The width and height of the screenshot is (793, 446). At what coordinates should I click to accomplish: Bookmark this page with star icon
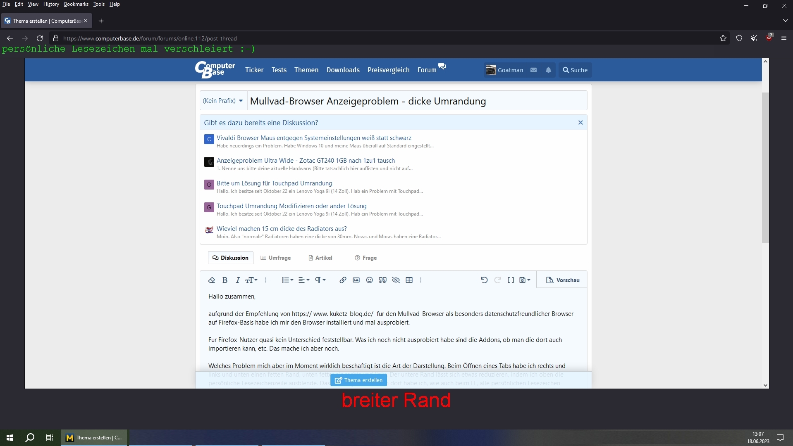pos(723,38)
